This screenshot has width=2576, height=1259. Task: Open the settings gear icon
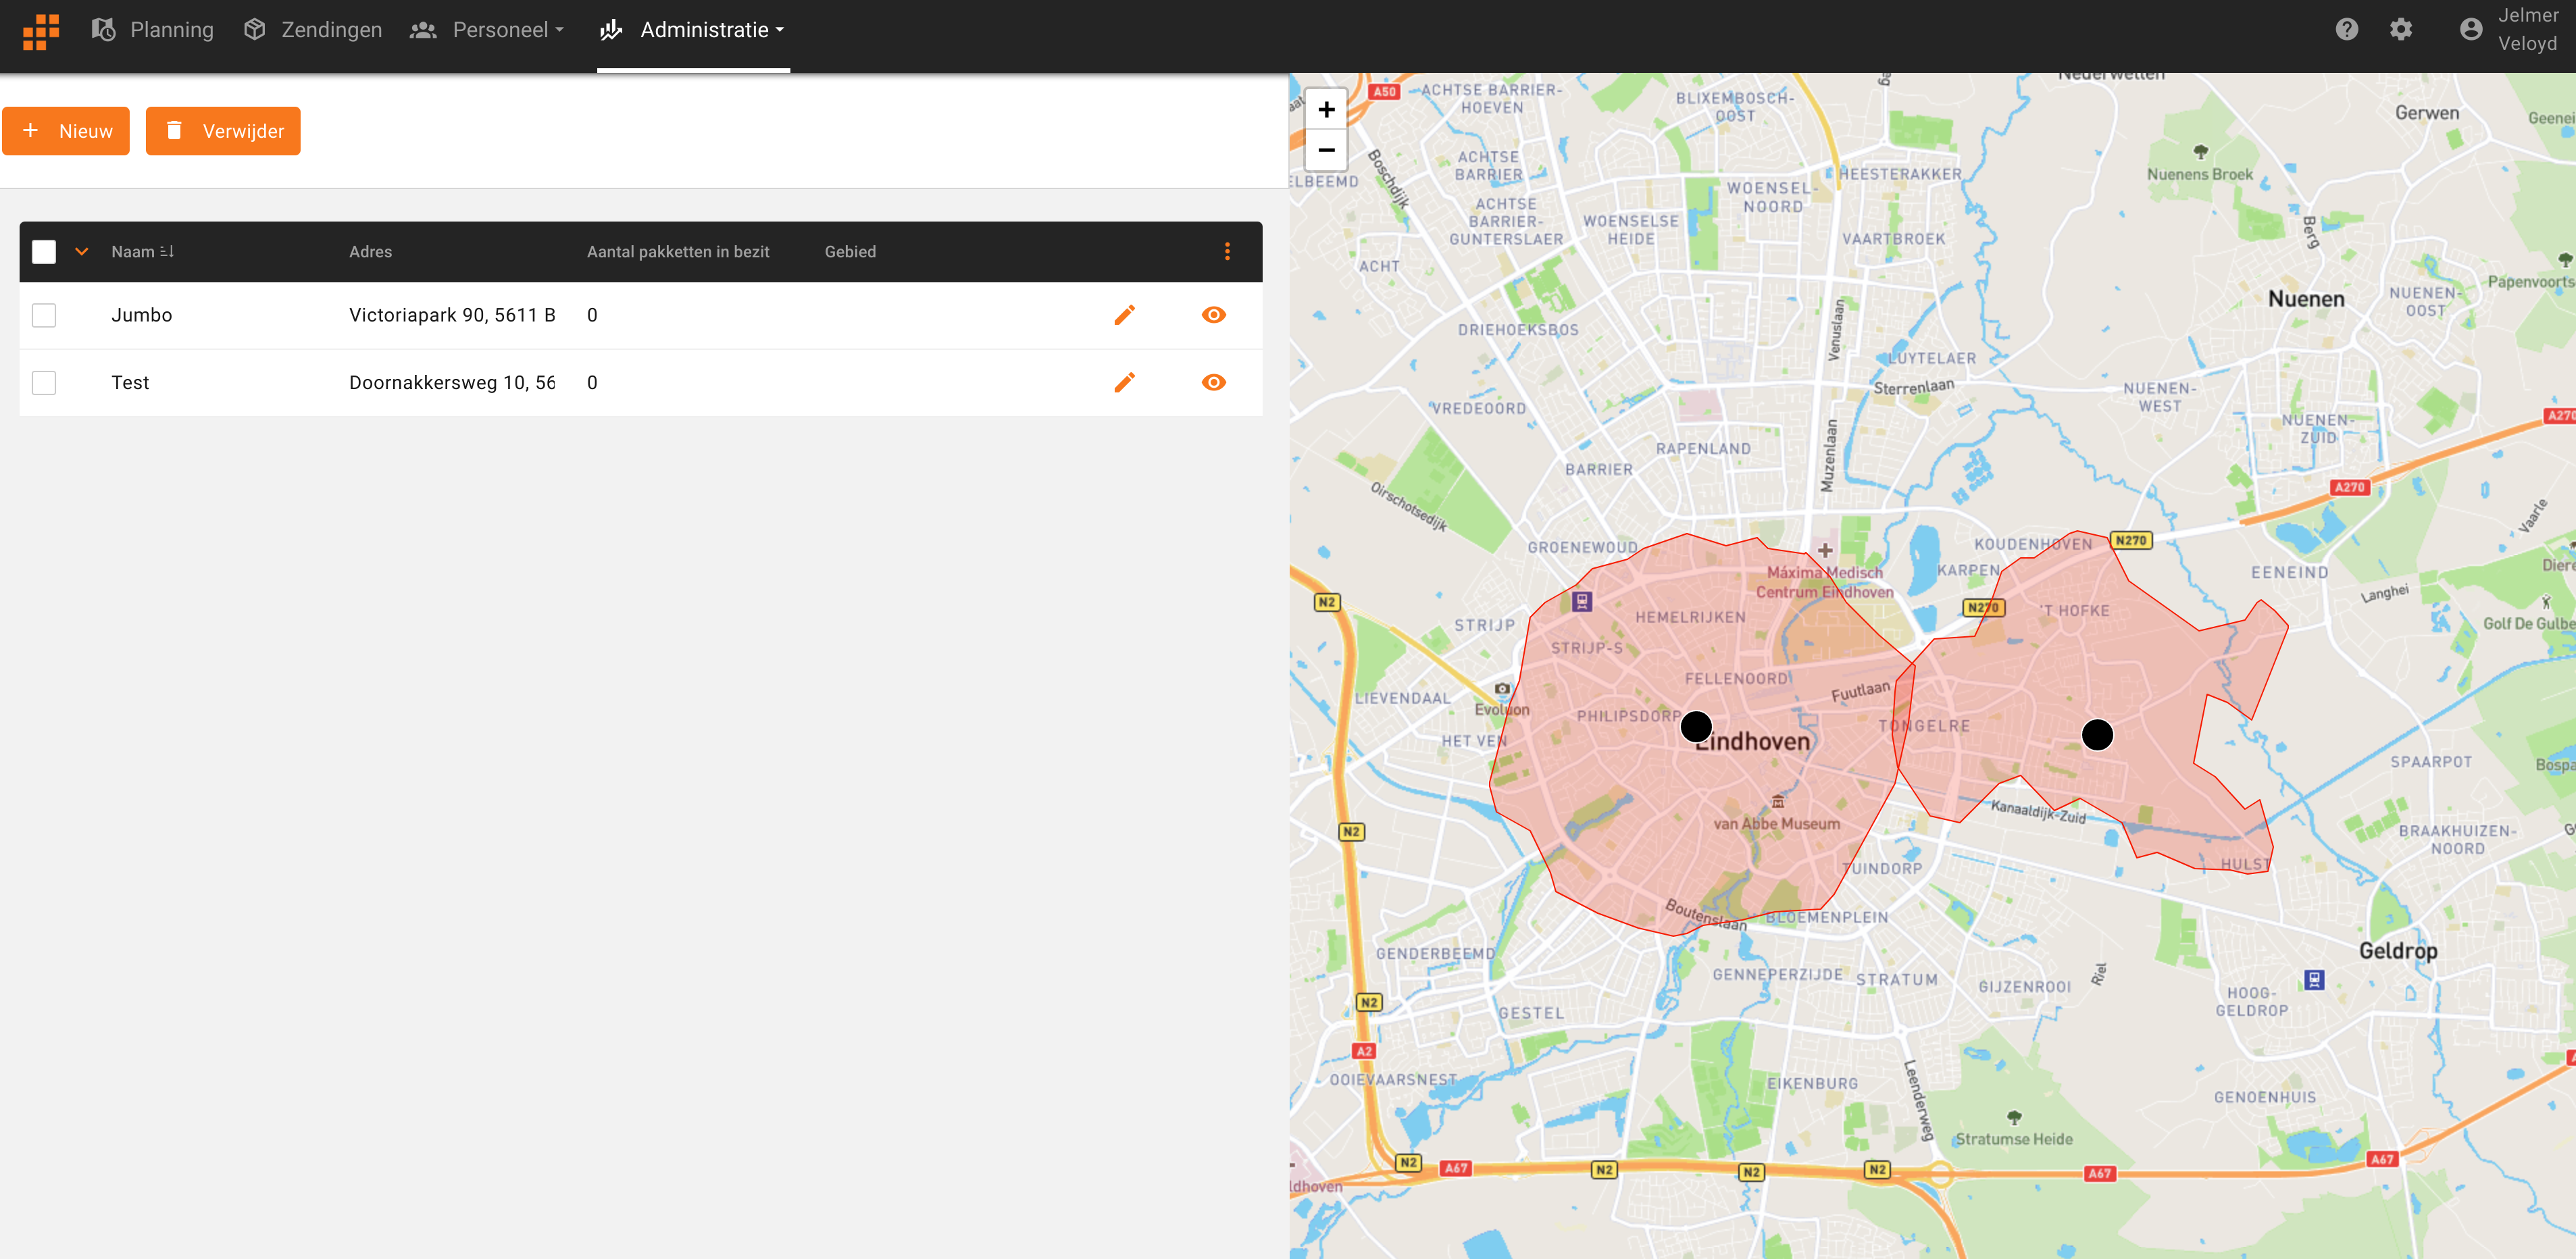(x=2401, y=30)
